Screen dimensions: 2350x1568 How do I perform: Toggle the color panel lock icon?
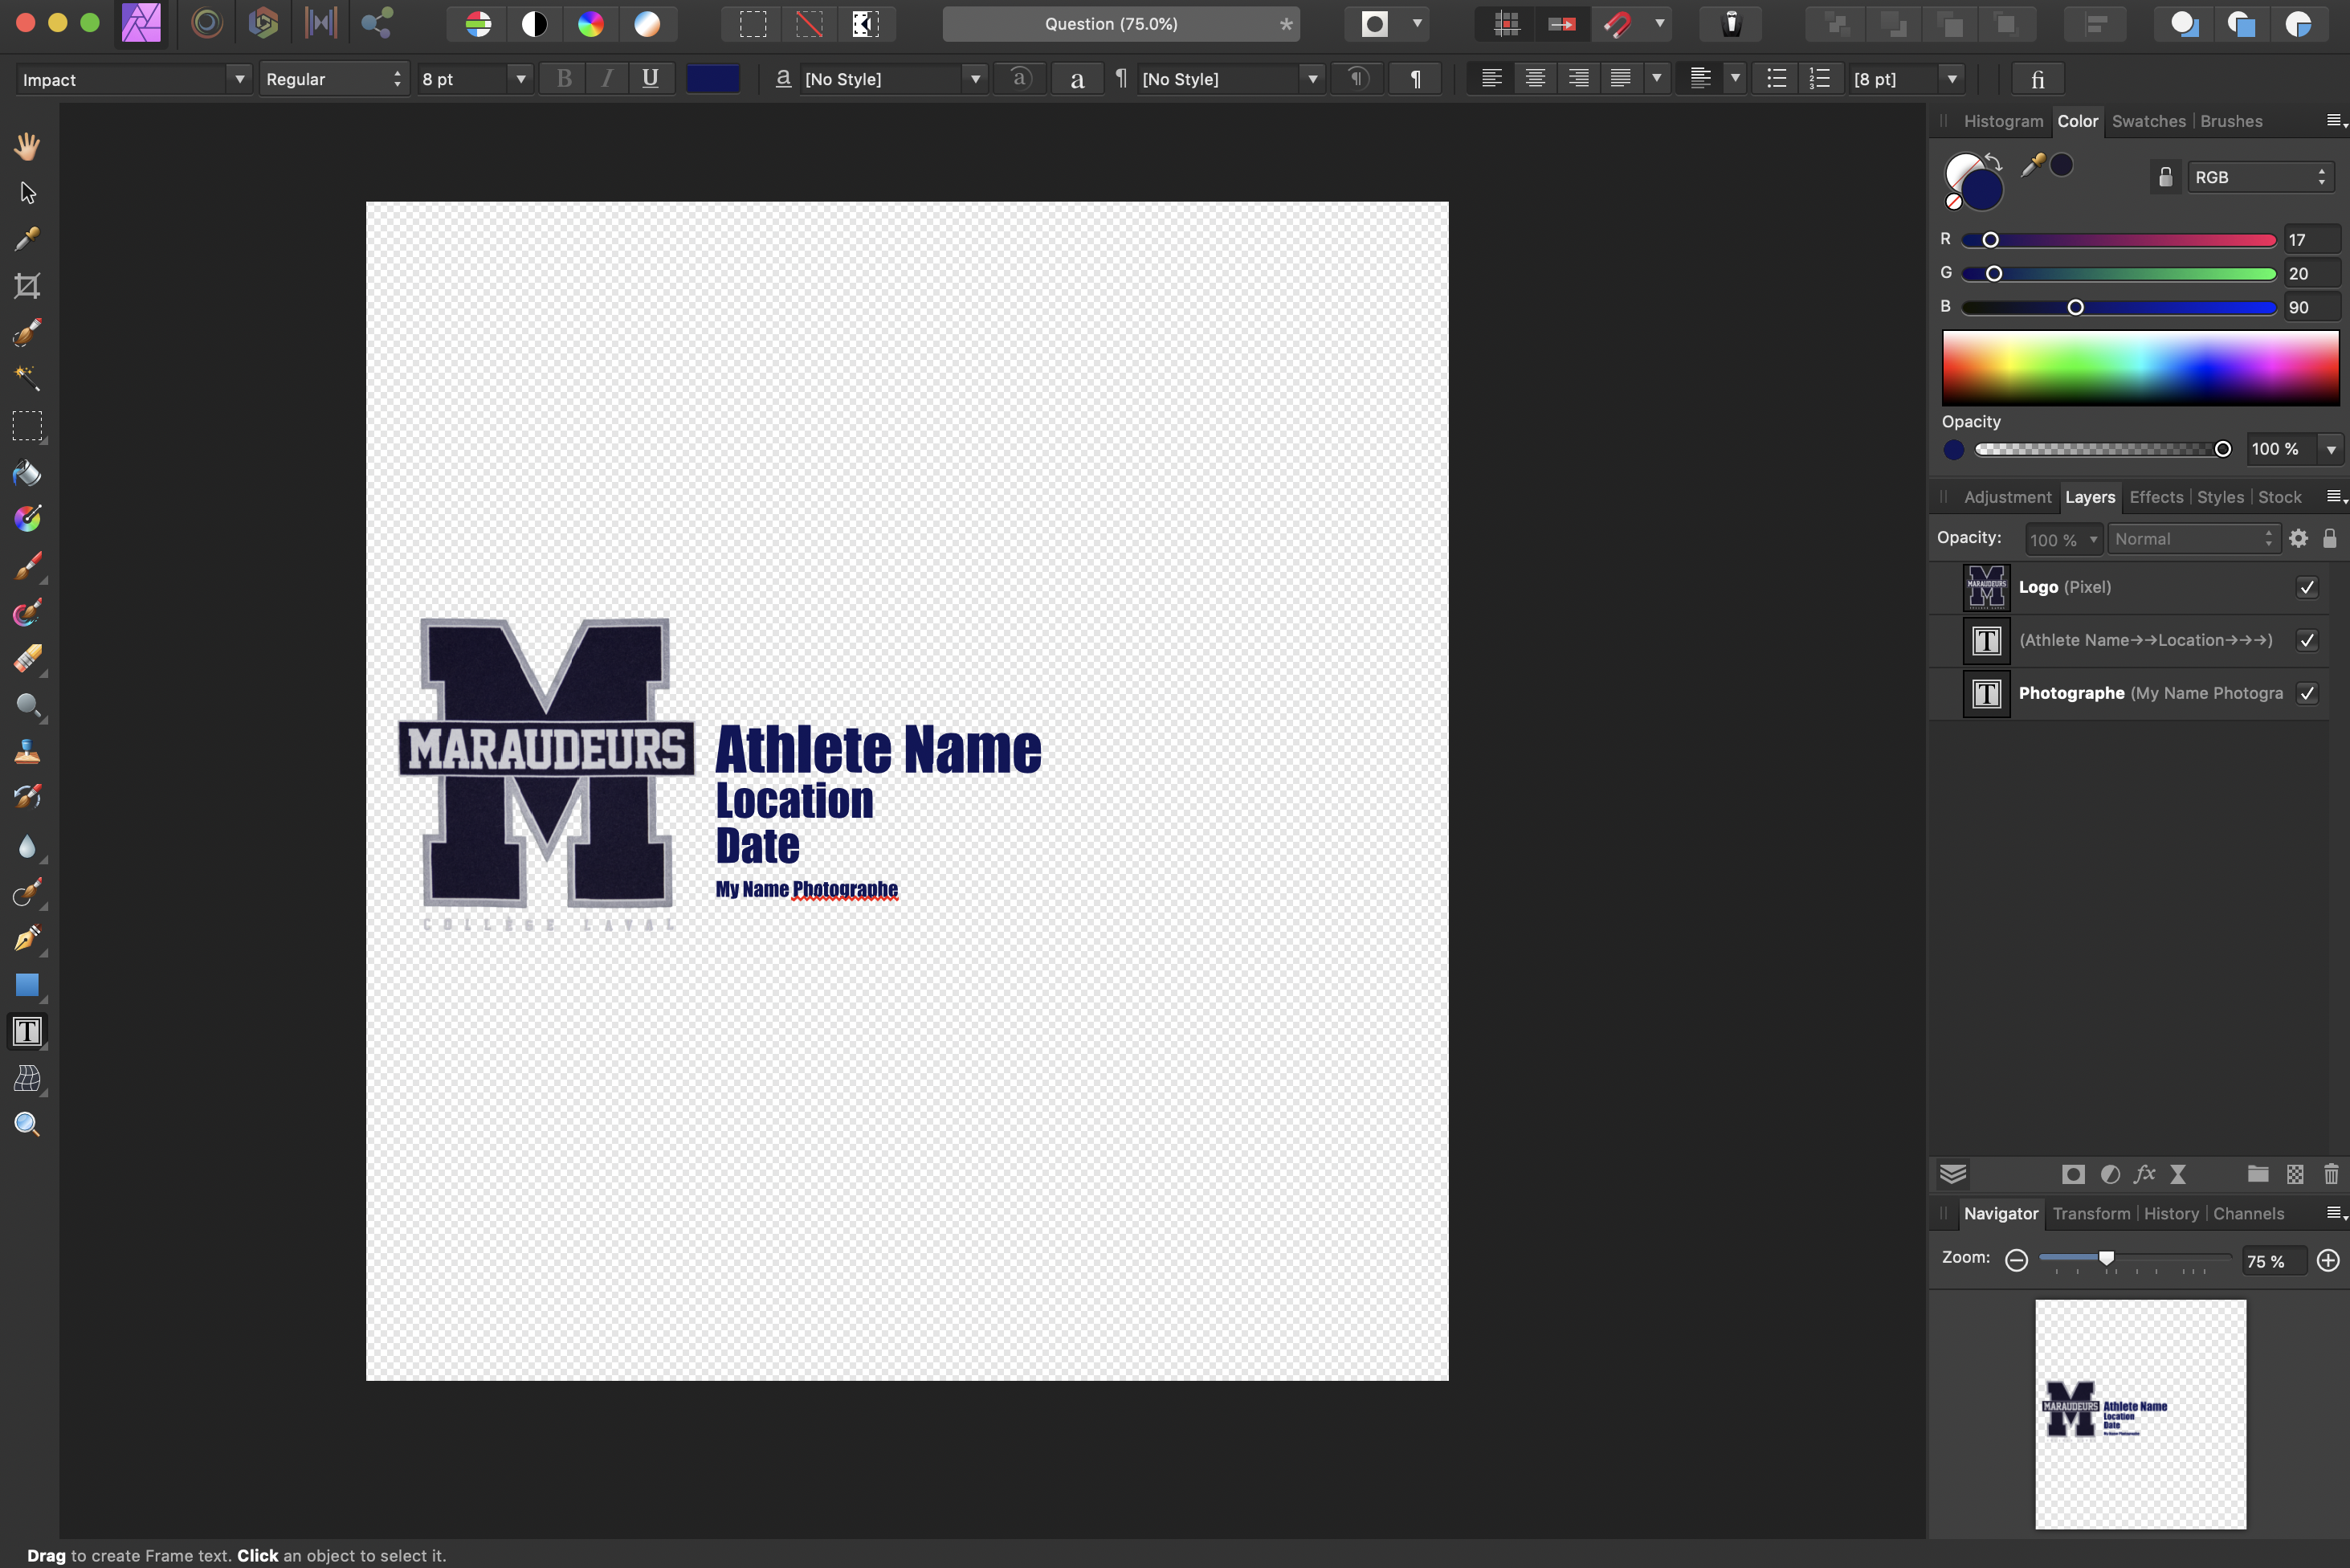2165,177
